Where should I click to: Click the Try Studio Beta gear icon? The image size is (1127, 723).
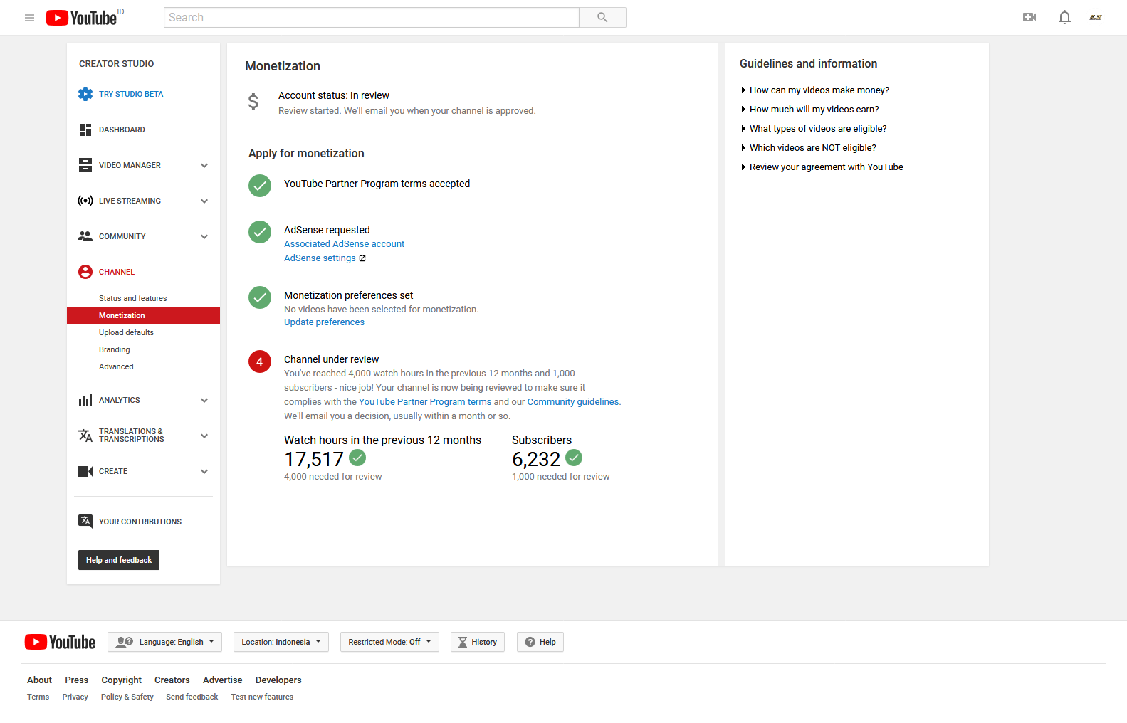pos(85,94)
